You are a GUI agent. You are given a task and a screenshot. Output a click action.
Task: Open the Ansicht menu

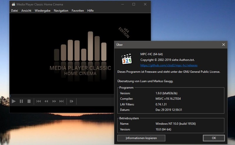click(x=26, y=11)
